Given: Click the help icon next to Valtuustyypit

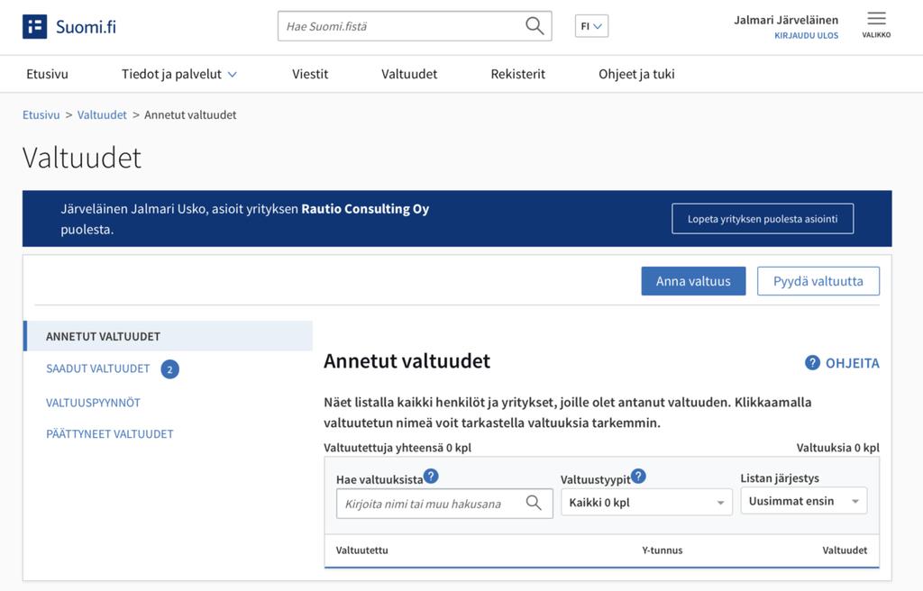Looking at the screenshot, I should [x=638, y=476].
